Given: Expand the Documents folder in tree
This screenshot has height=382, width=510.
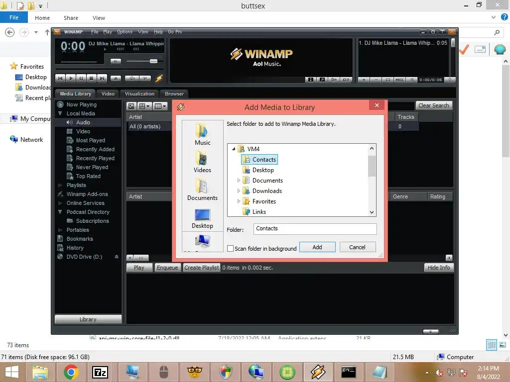Looking at the screenshot, I should 239,180.
